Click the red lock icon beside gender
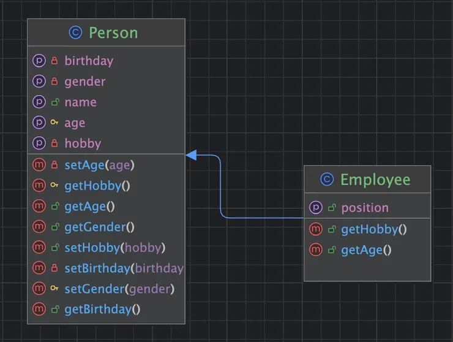Viewport: 453px width, 342px height. pos(54,82)
